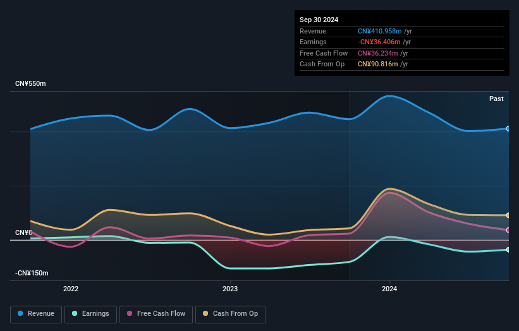
Task: Click the Free Cash Flow row label in the tooltip
Action: point(324,53)
